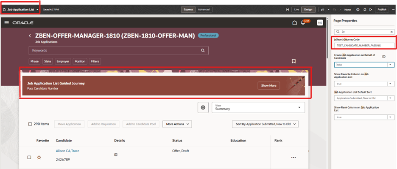The height and width of the screenshot is (169, 397).
Task: Click the Status column header
Action: [x=177, y=141]
